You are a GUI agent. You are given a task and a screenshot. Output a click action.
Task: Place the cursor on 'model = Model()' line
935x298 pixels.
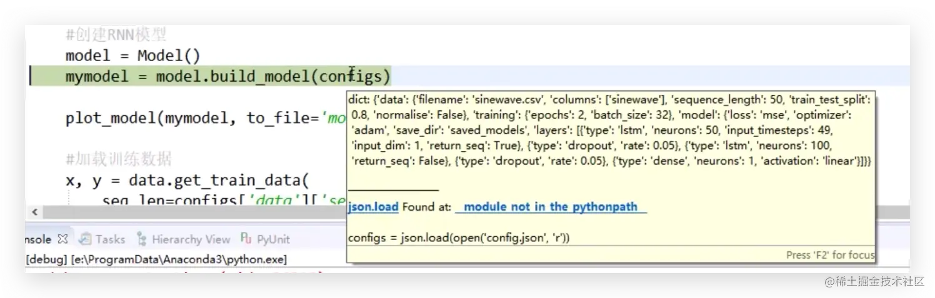132,55
